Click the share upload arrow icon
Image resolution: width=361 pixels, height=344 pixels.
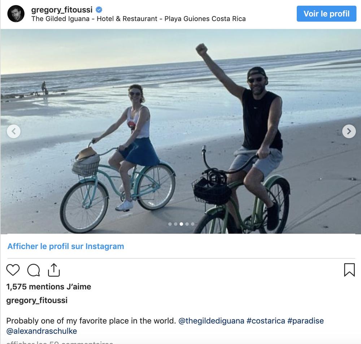click(53, 270)
